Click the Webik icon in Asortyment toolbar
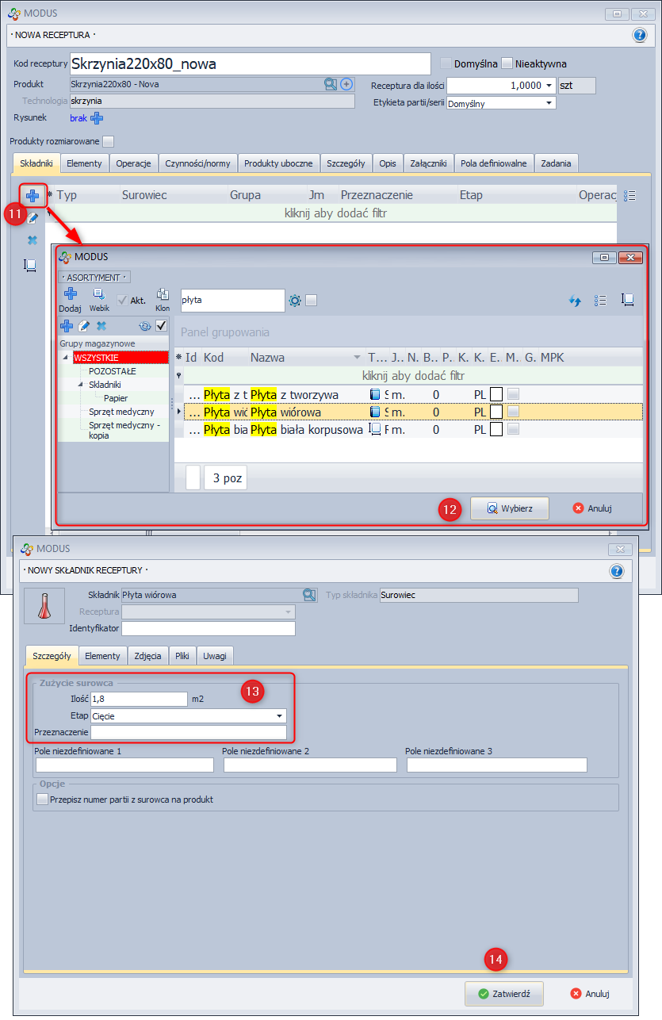This screenshot has height=1020, width=662. coord(98,294)
